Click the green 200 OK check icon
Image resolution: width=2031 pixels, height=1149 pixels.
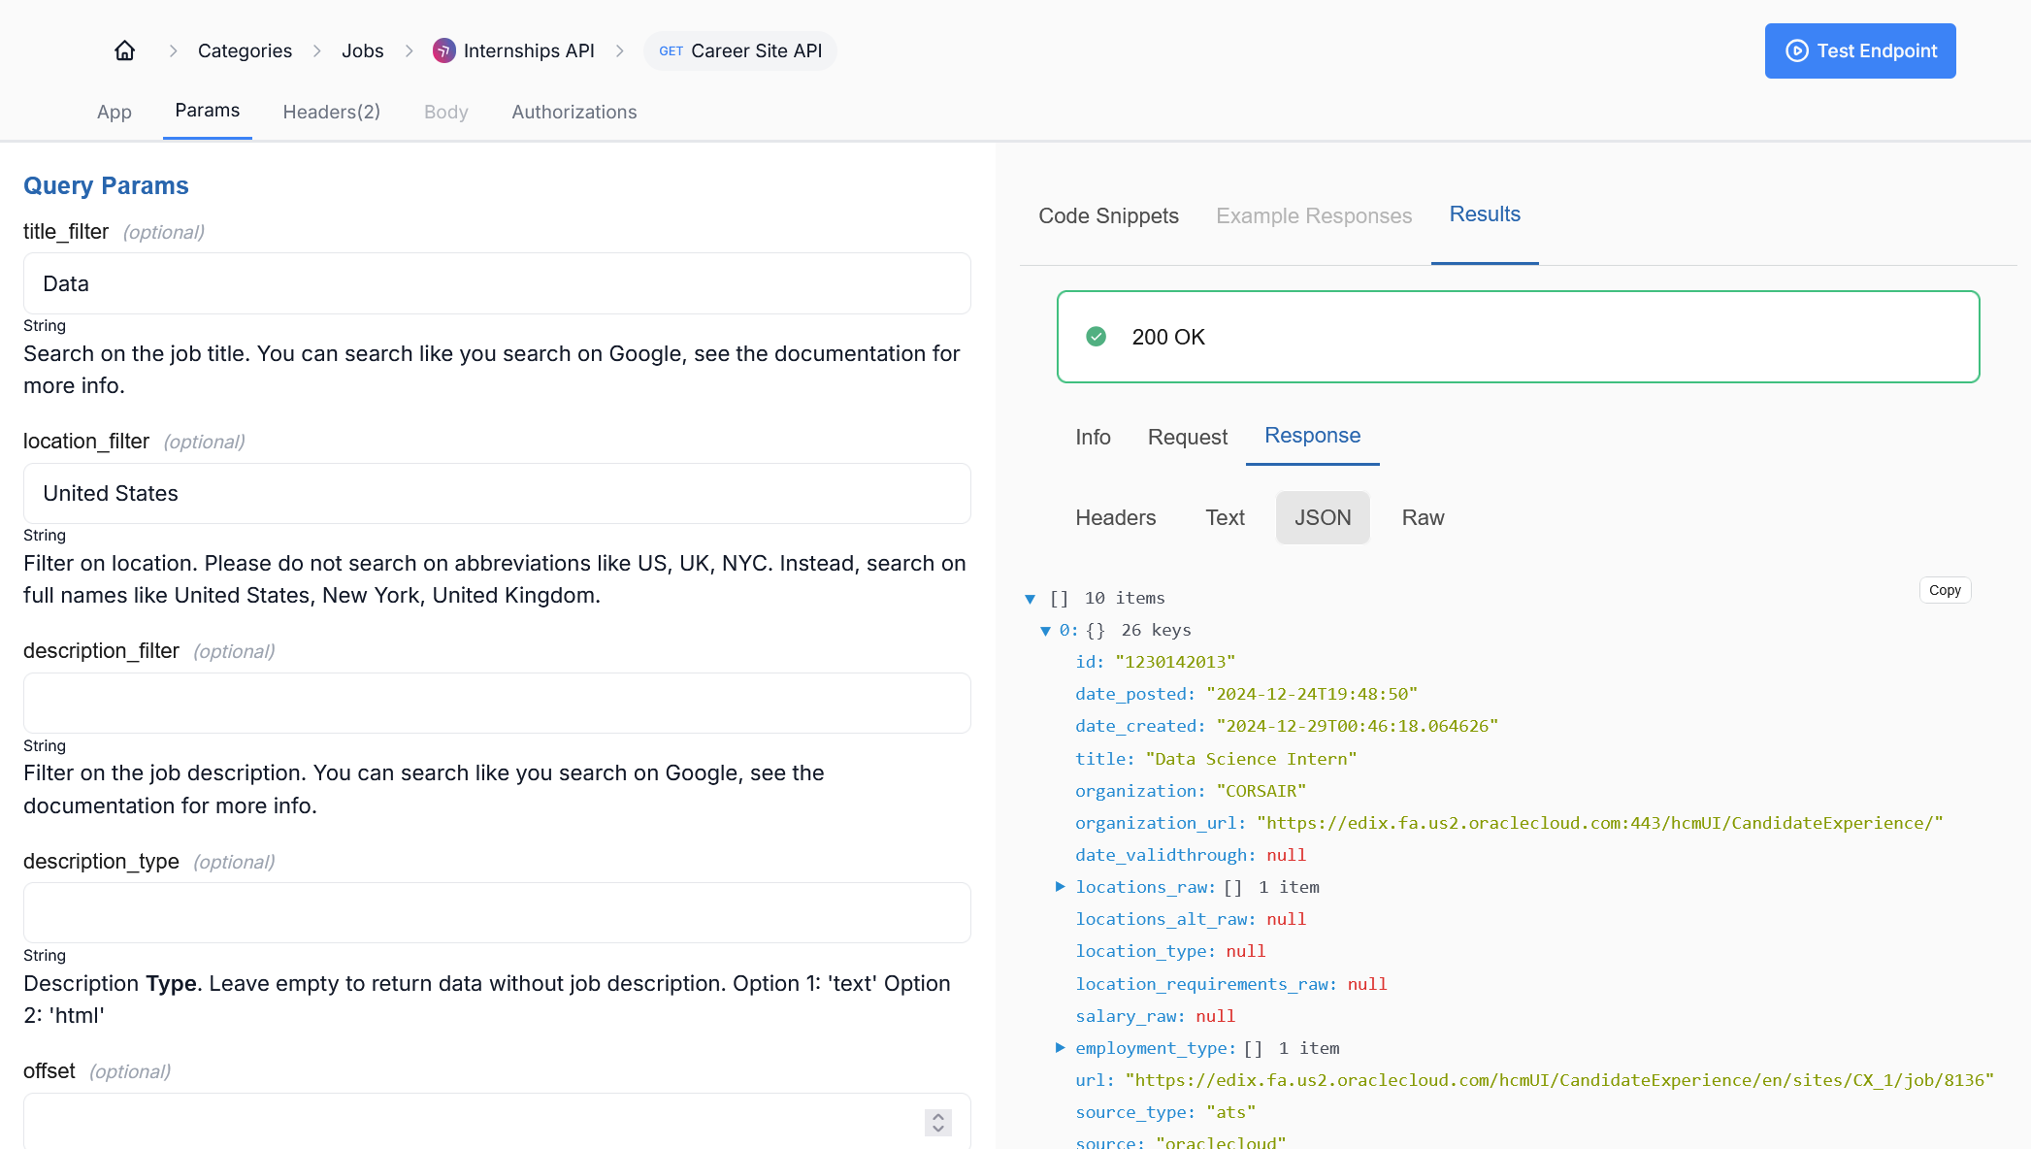(x=1096, y=337)
